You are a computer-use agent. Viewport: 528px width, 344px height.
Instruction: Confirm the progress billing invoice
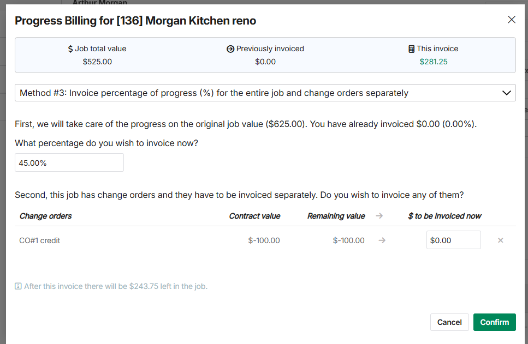[494, 322]
